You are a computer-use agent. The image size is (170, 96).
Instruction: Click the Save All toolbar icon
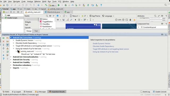click(4, 5)
